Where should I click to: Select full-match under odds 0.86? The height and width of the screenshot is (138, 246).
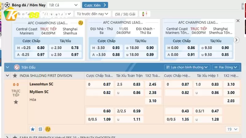tap(129, 93)
